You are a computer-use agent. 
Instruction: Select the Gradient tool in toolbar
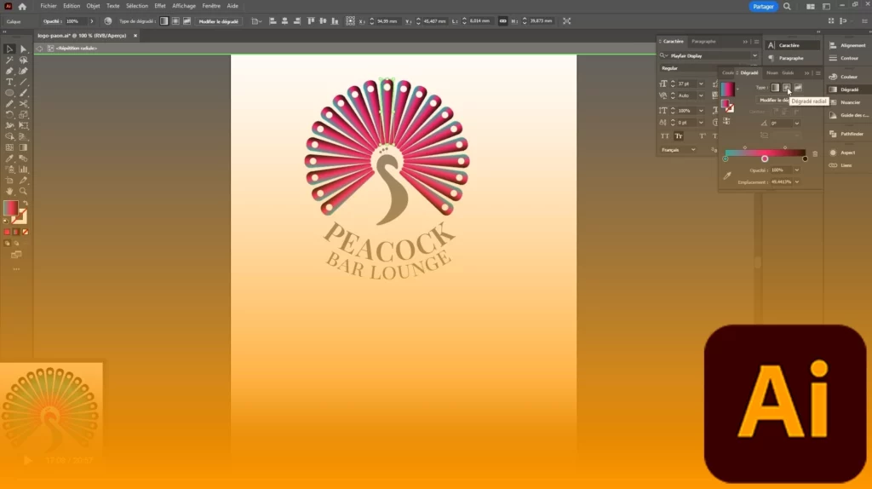(23, 147)
